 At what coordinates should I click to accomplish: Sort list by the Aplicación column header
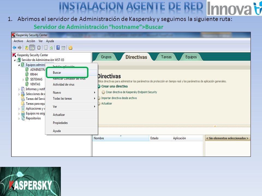[187, 138]
